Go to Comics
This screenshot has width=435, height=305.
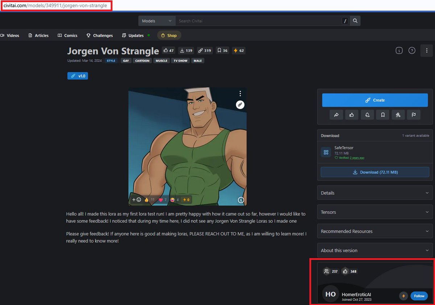point(67,36)
